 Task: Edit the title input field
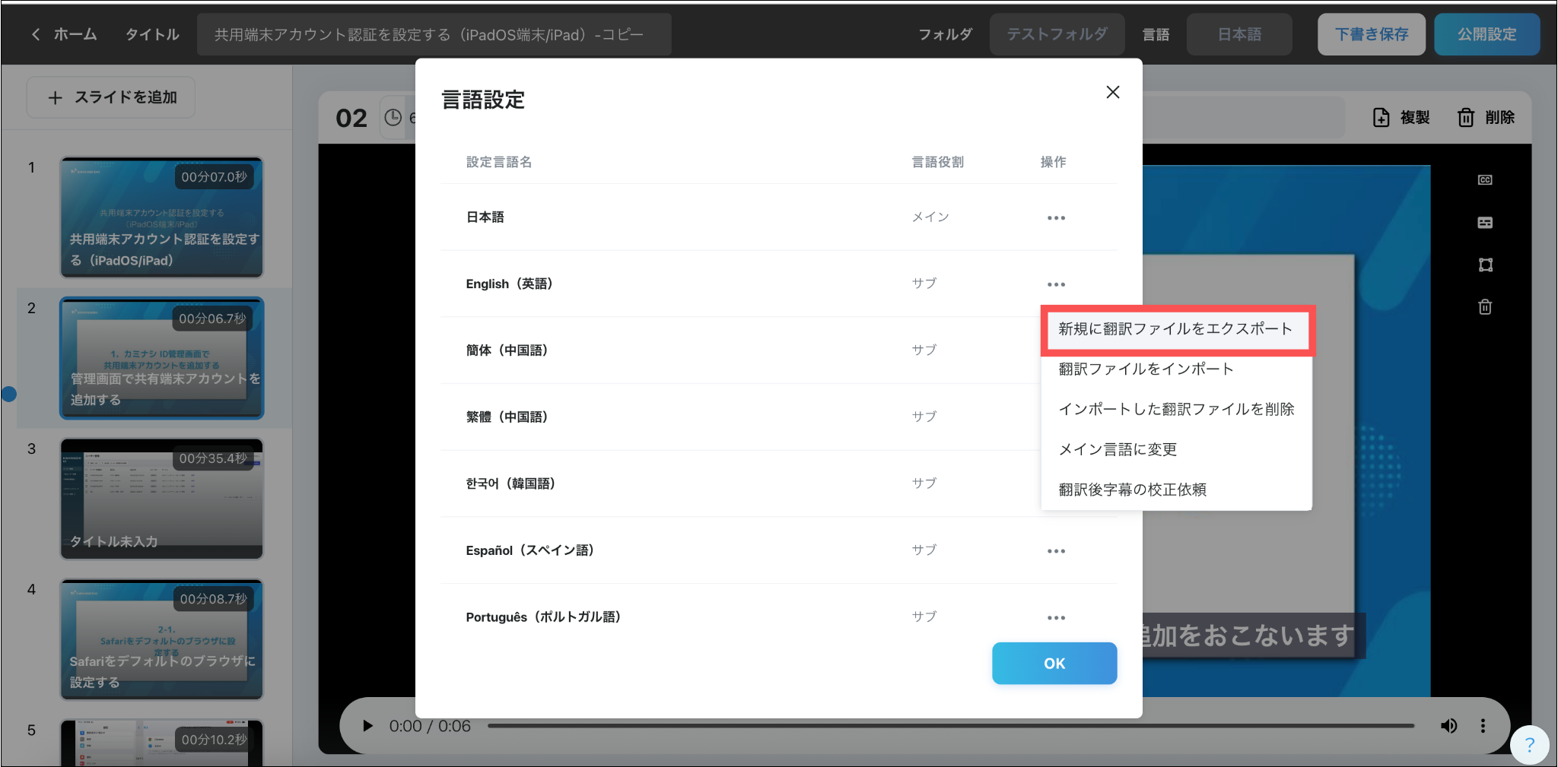coord(434,34)
